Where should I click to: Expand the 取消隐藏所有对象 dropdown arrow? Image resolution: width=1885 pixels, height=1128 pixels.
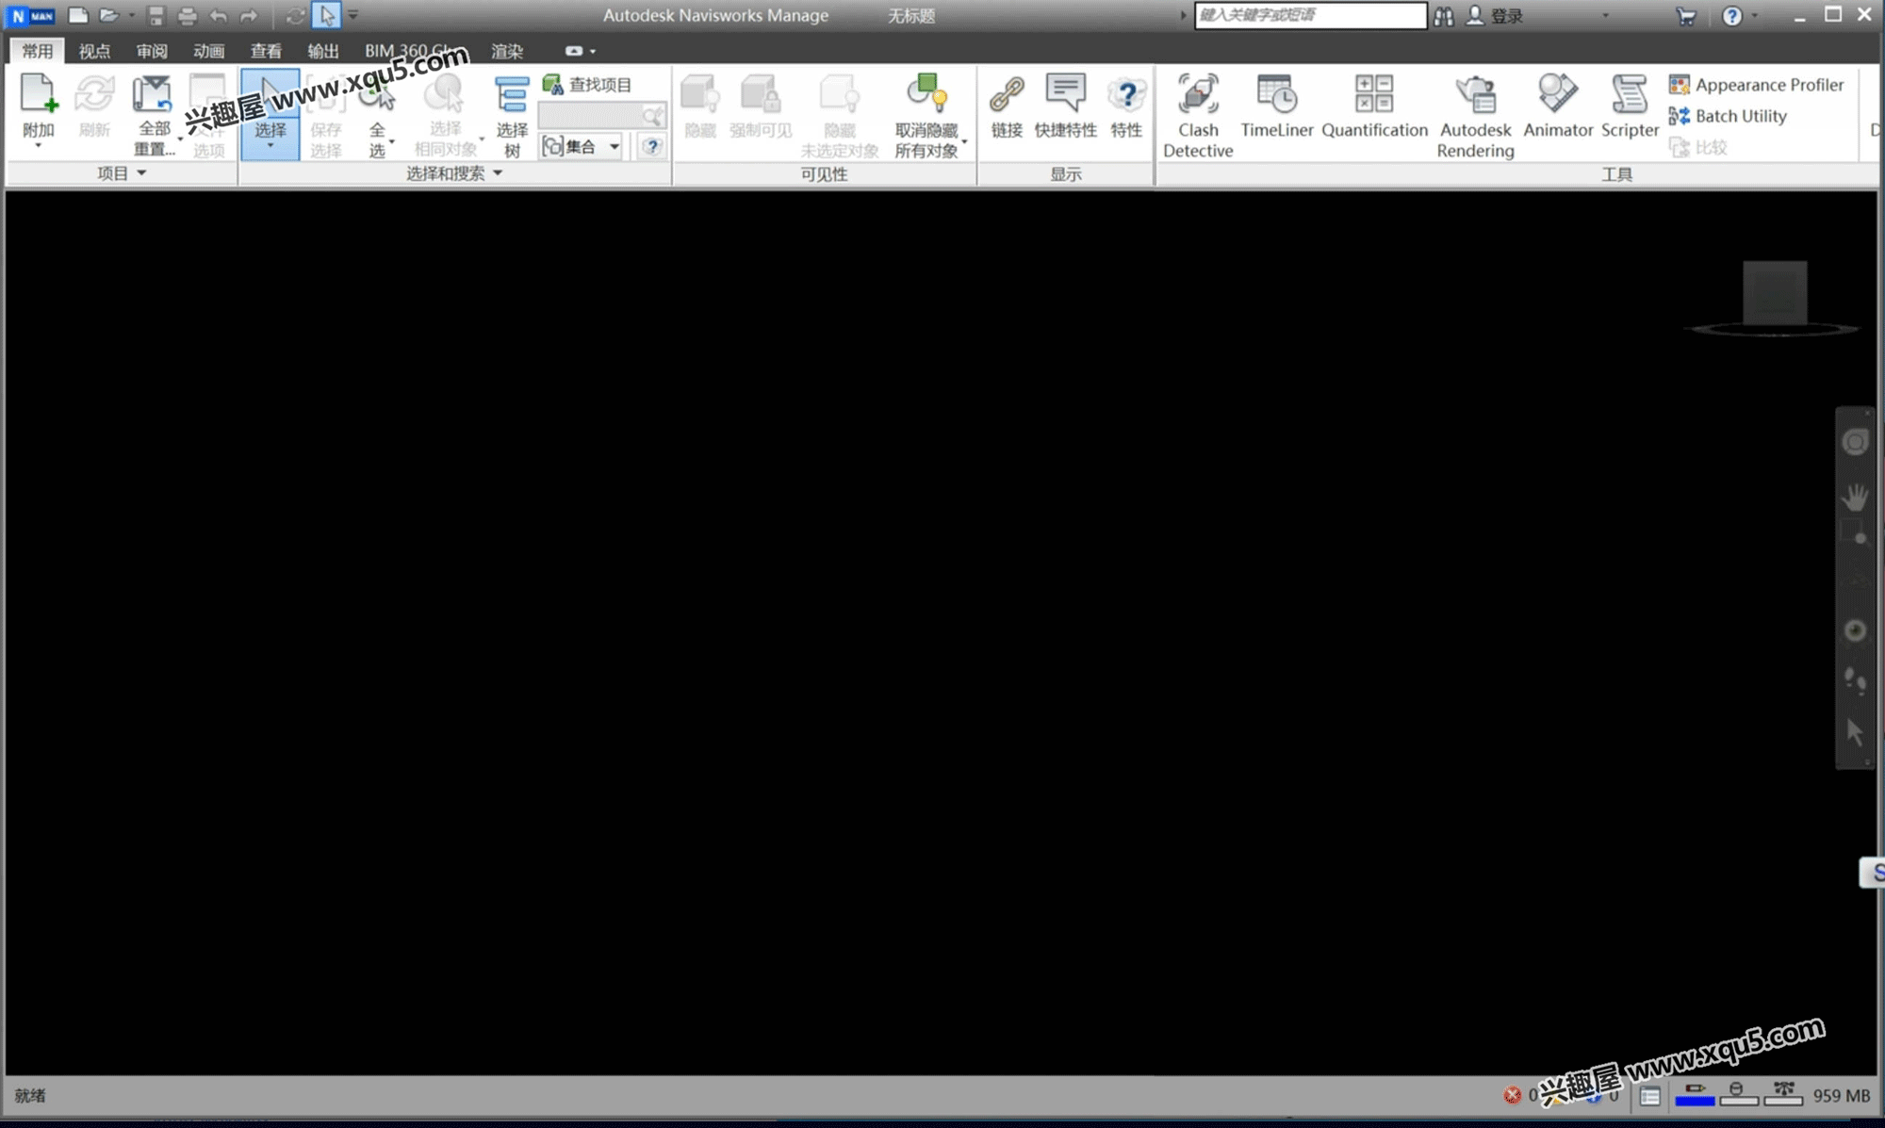tap(964, 141)
